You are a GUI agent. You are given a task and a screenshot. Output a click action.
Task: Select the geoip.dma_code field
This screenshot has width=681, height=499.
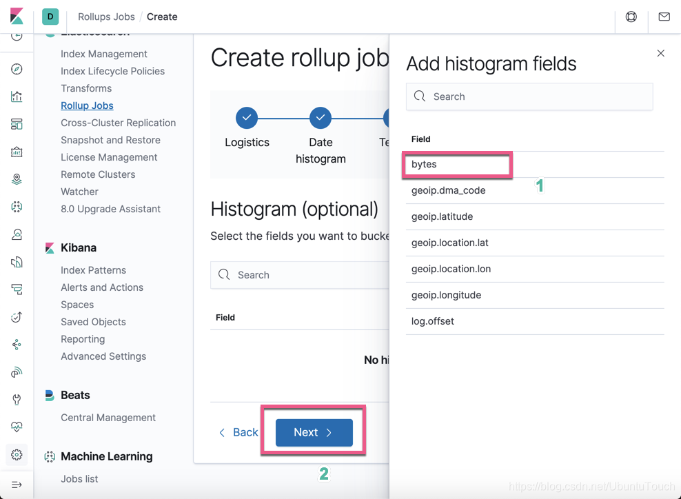pyautogui.click(x=535, y=190)
